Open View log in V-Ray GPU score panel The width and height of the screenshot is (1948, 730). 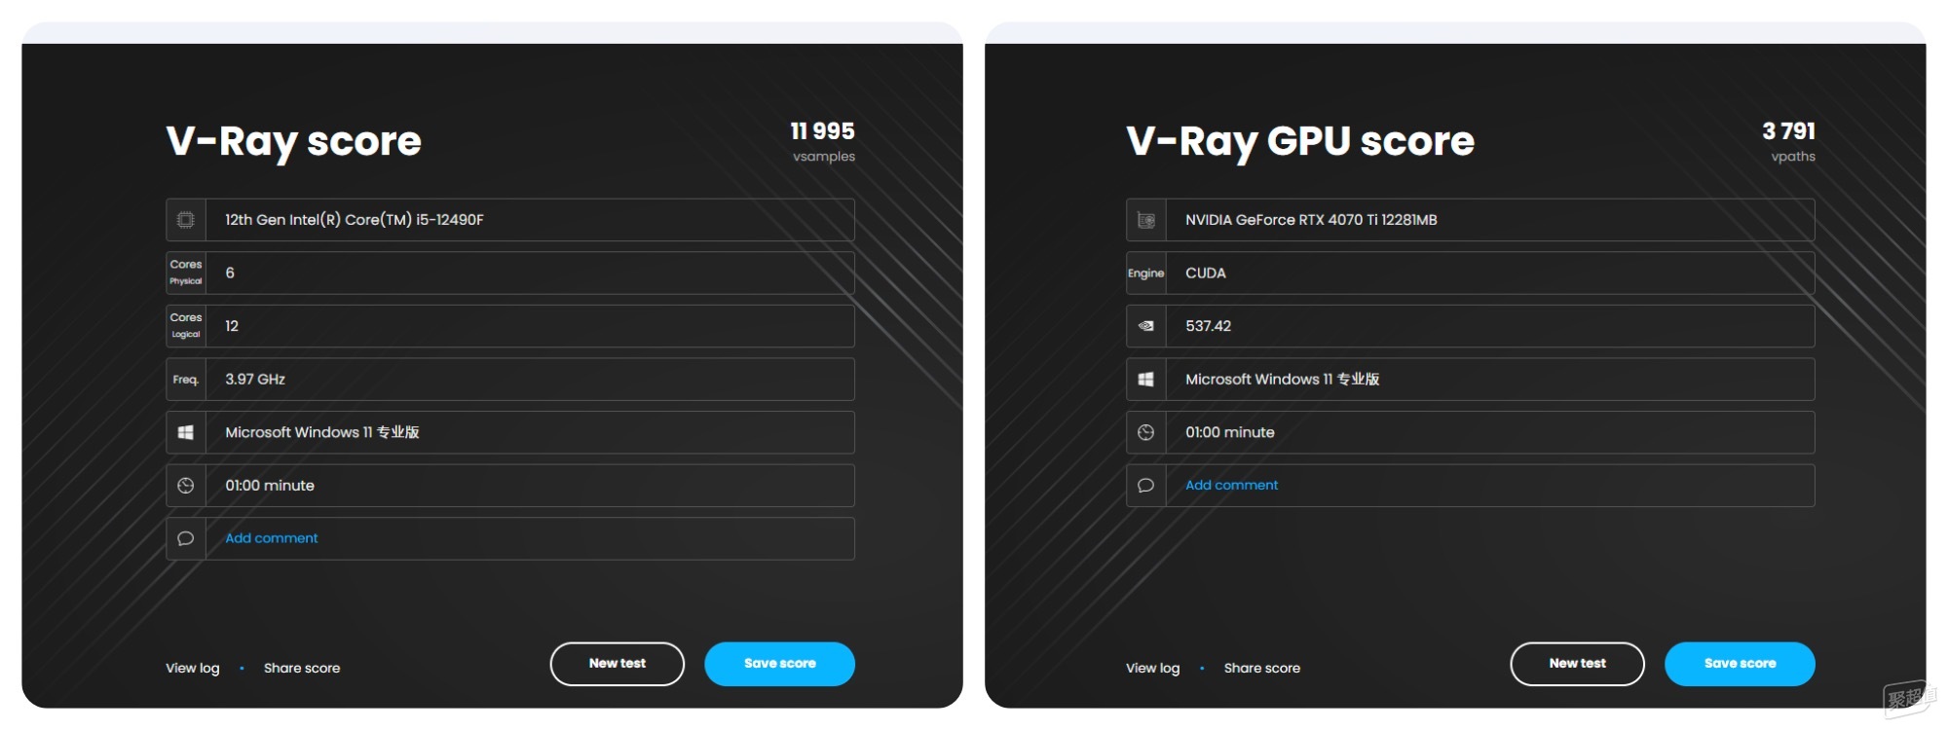pos(1153,668)
